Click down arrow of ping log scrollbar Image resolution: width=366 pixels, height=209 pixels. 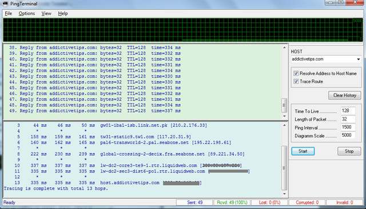(284, 116)
